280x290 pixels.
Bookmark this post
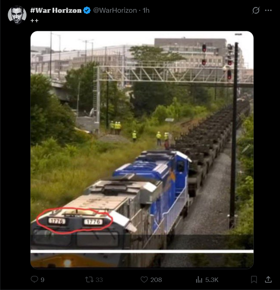click(x=254, y=279)
